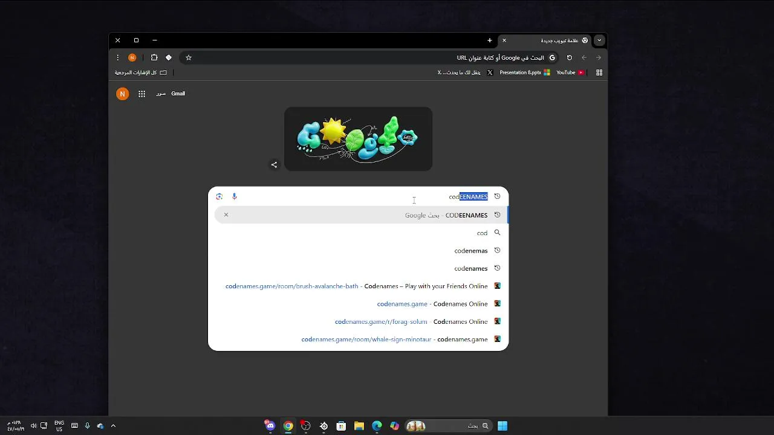774x435 pixels.
Task: Open the brush-avalanche-bath room suggestion
Action: (359, 286)
